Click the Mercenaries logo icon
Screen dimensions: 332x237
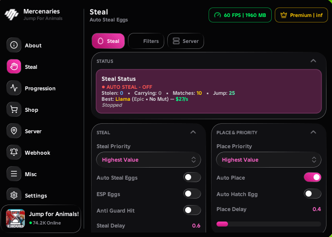click(x=11, y=14)
